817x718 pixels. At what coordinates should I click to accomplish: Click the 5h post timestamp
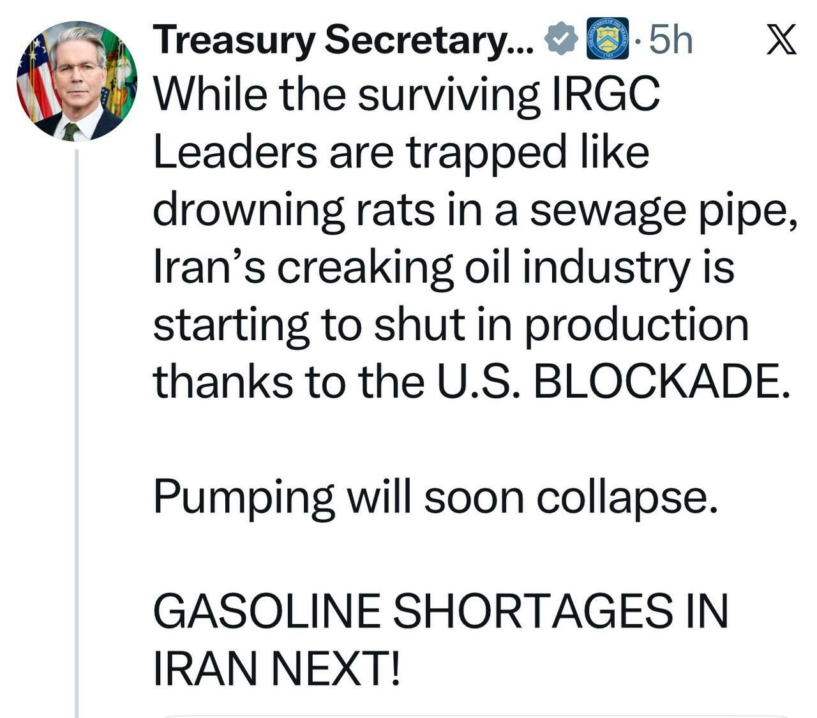coord(670,40)
